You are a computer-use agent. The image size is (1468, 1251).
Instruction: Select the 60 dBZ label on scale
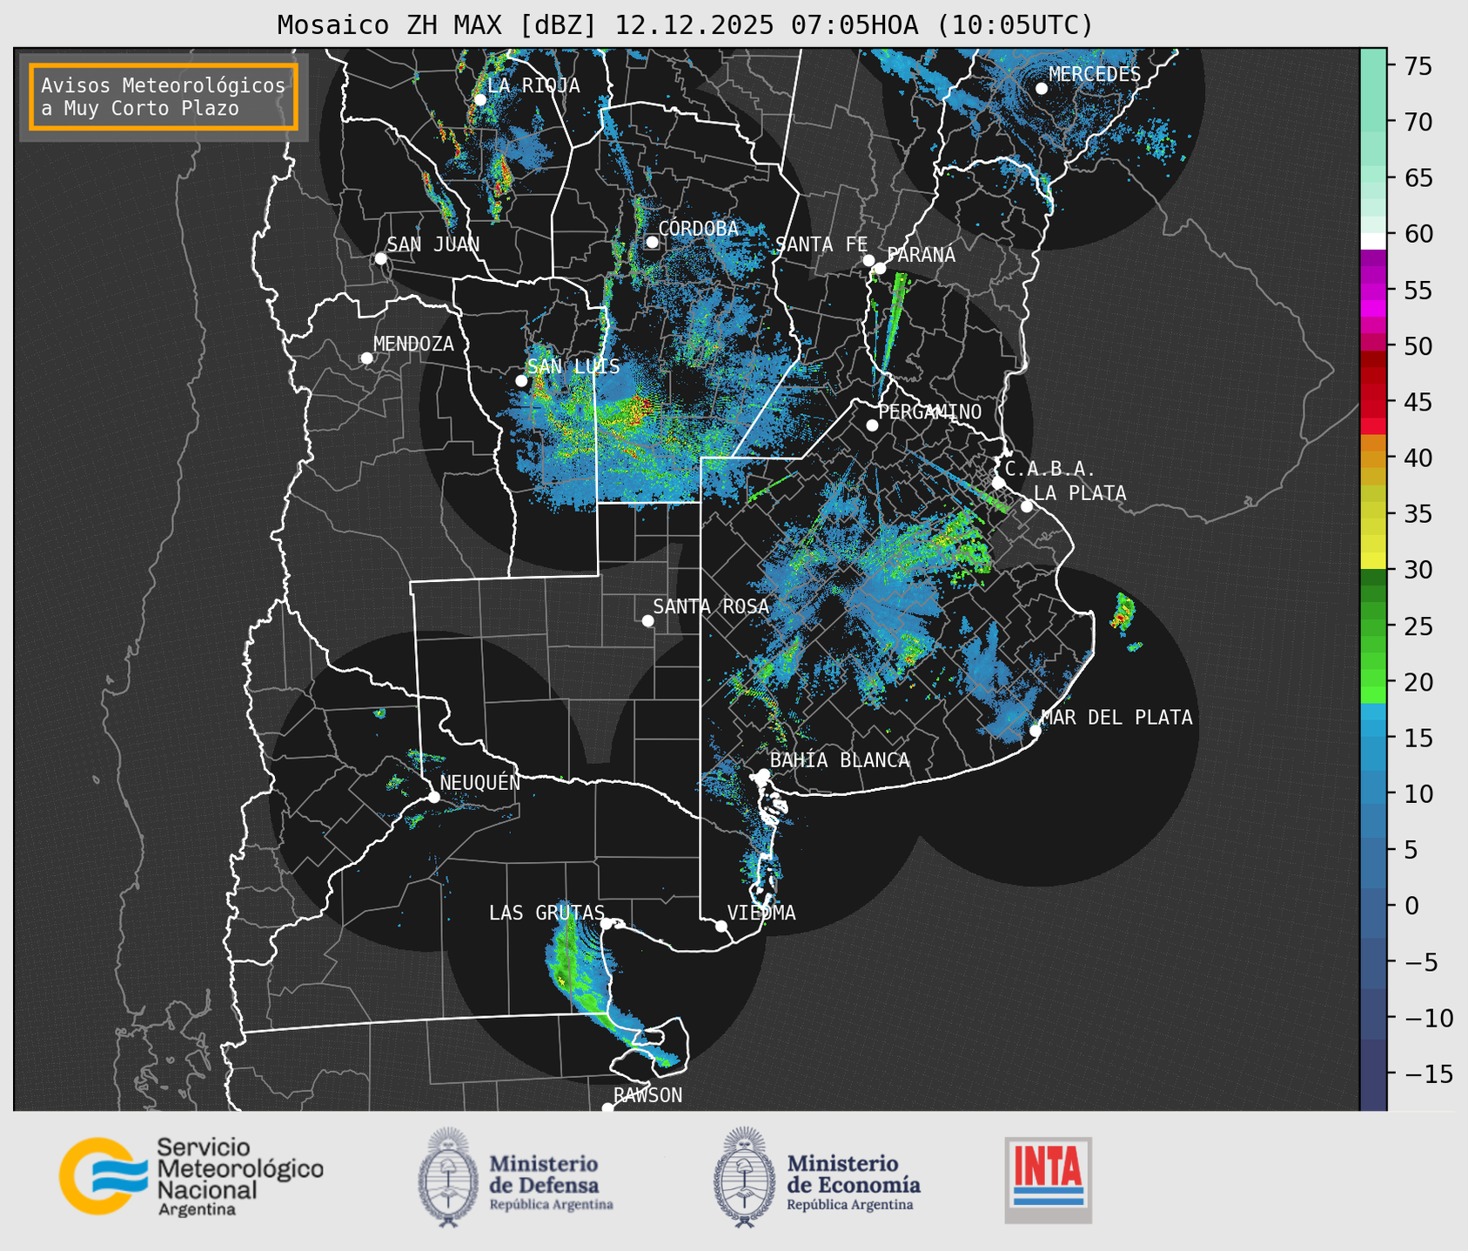tap(1418, 234)
